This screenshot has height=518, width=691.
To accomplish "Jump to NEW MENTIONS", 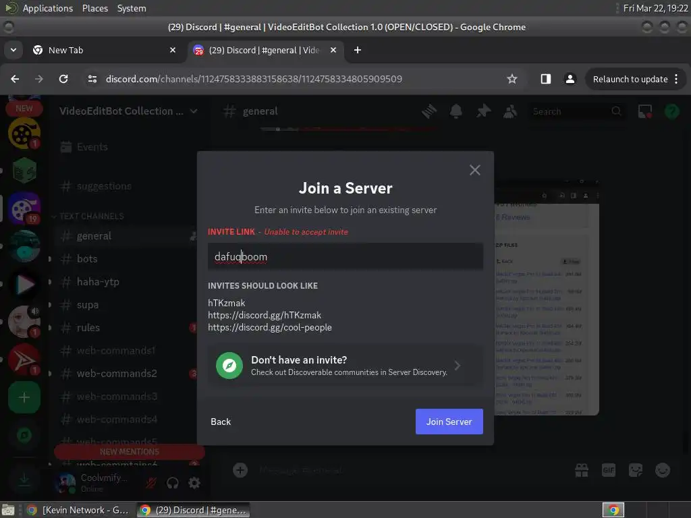I will 129,452.
